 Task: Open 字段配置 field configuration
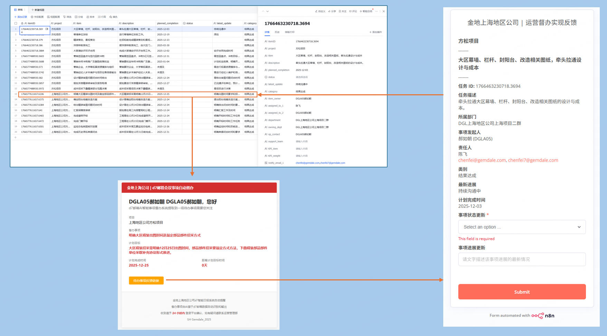click(37, 17)
